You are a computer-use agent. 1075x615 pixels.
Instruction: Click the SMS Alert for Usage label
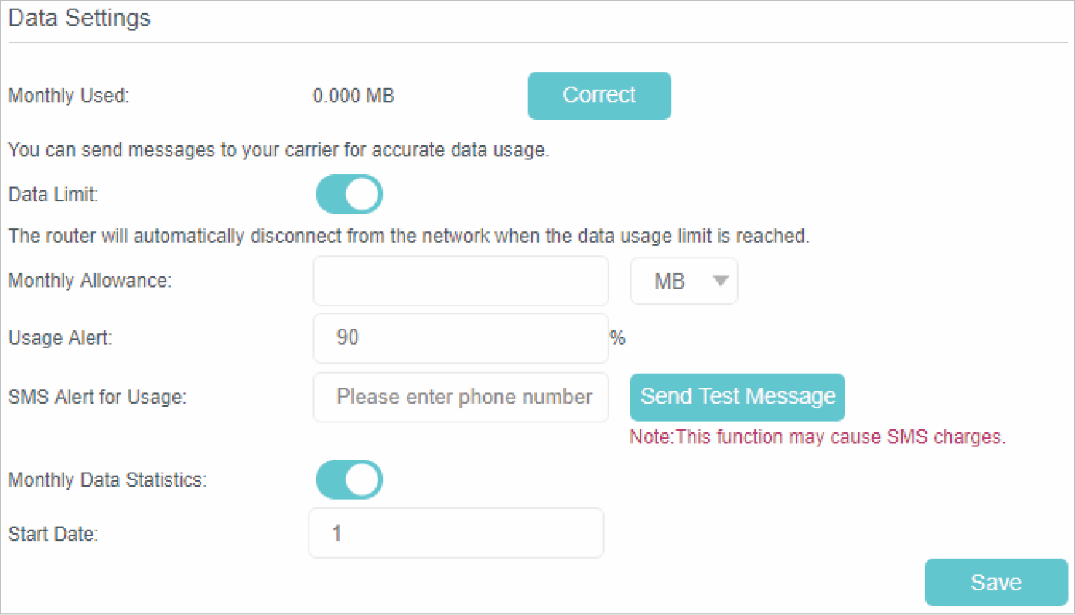coord(97,398)
